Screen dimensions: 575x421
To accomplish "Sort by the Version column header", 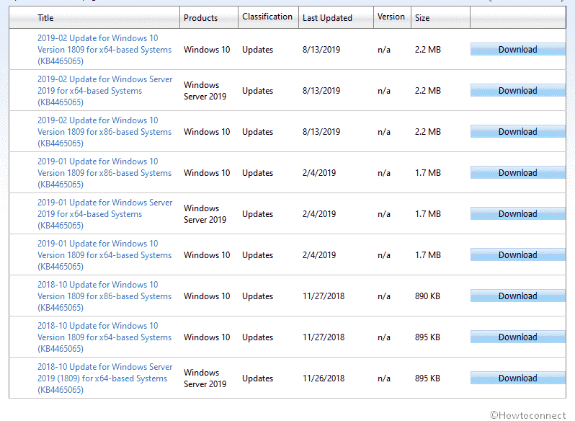I will coord(391,17).
